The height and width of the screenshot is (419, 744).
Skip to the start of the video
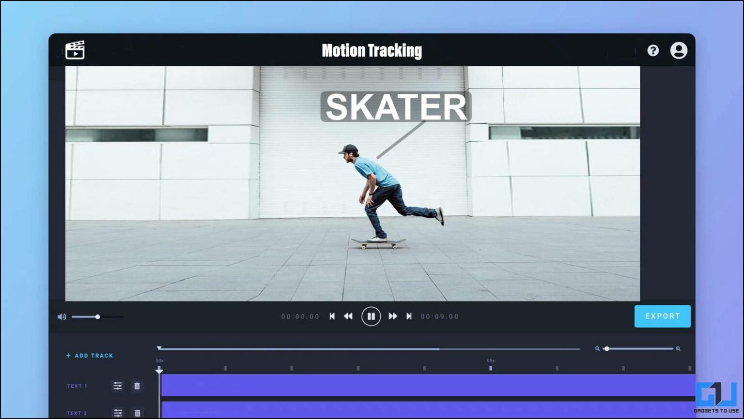point(332,316)
